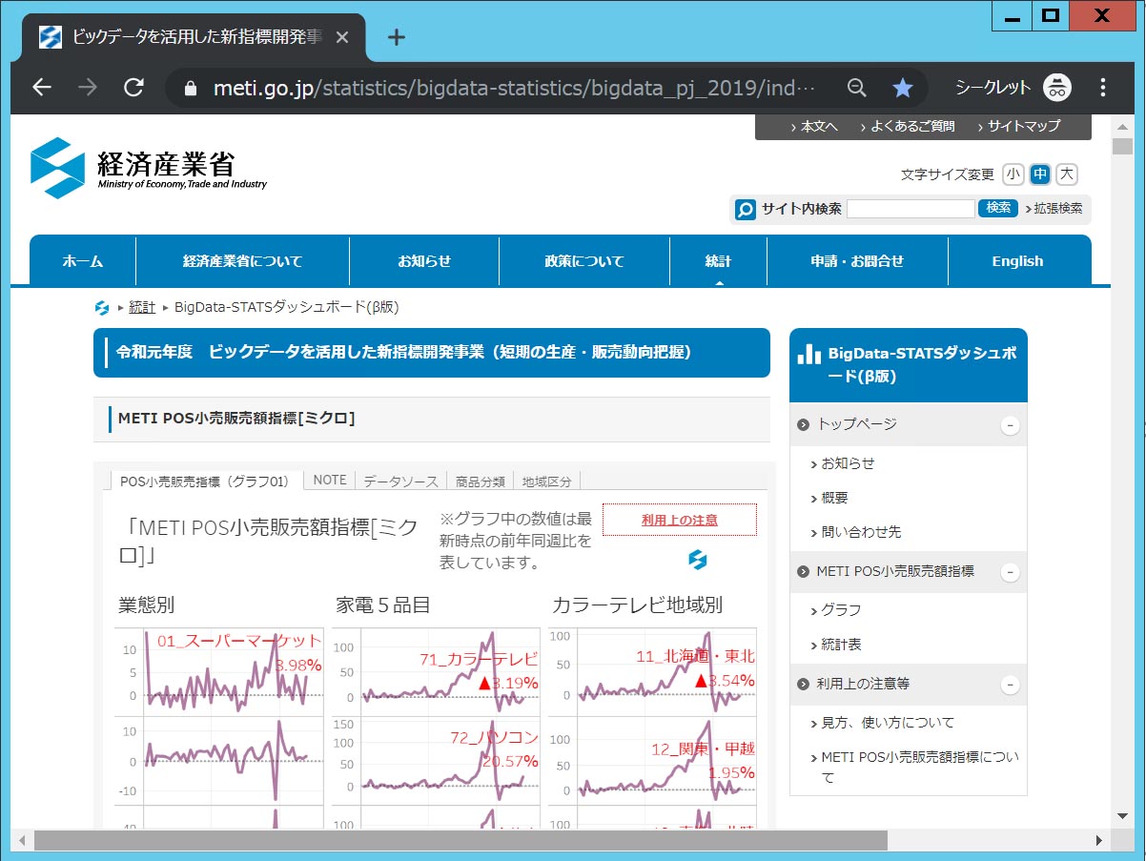Open a new browser tab
The height and width of the screenshot is (861, 1146).
click(397, 37)
